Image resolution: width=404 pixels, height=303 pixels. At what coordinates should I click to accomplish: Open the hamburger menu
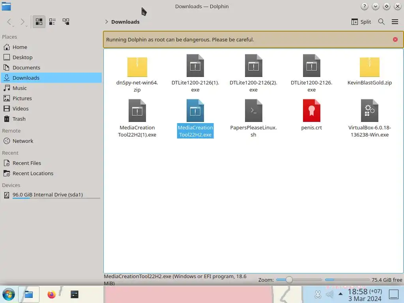[395, 22]
